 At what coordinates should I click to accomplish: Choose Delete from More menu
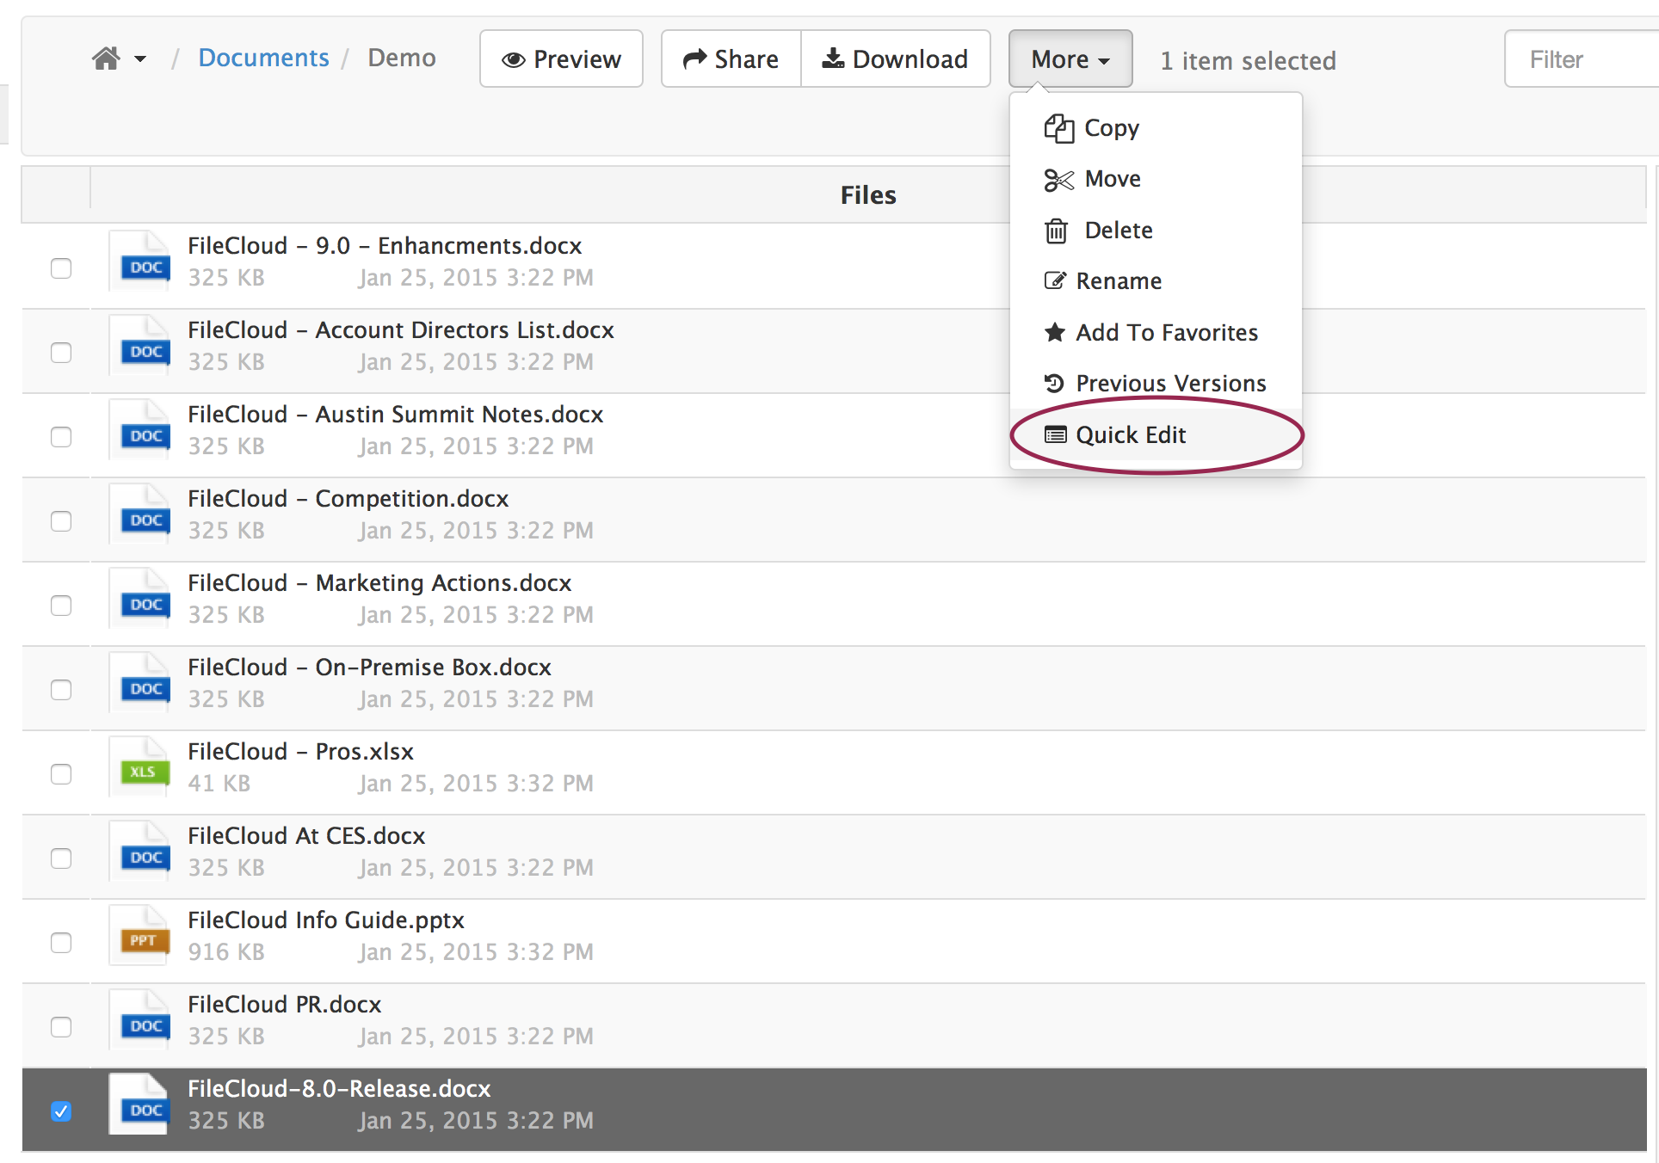point(1156,231)
